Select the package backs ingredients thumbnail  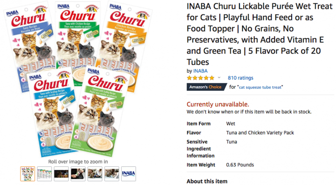pyautogui.click(x=44, y=174)
